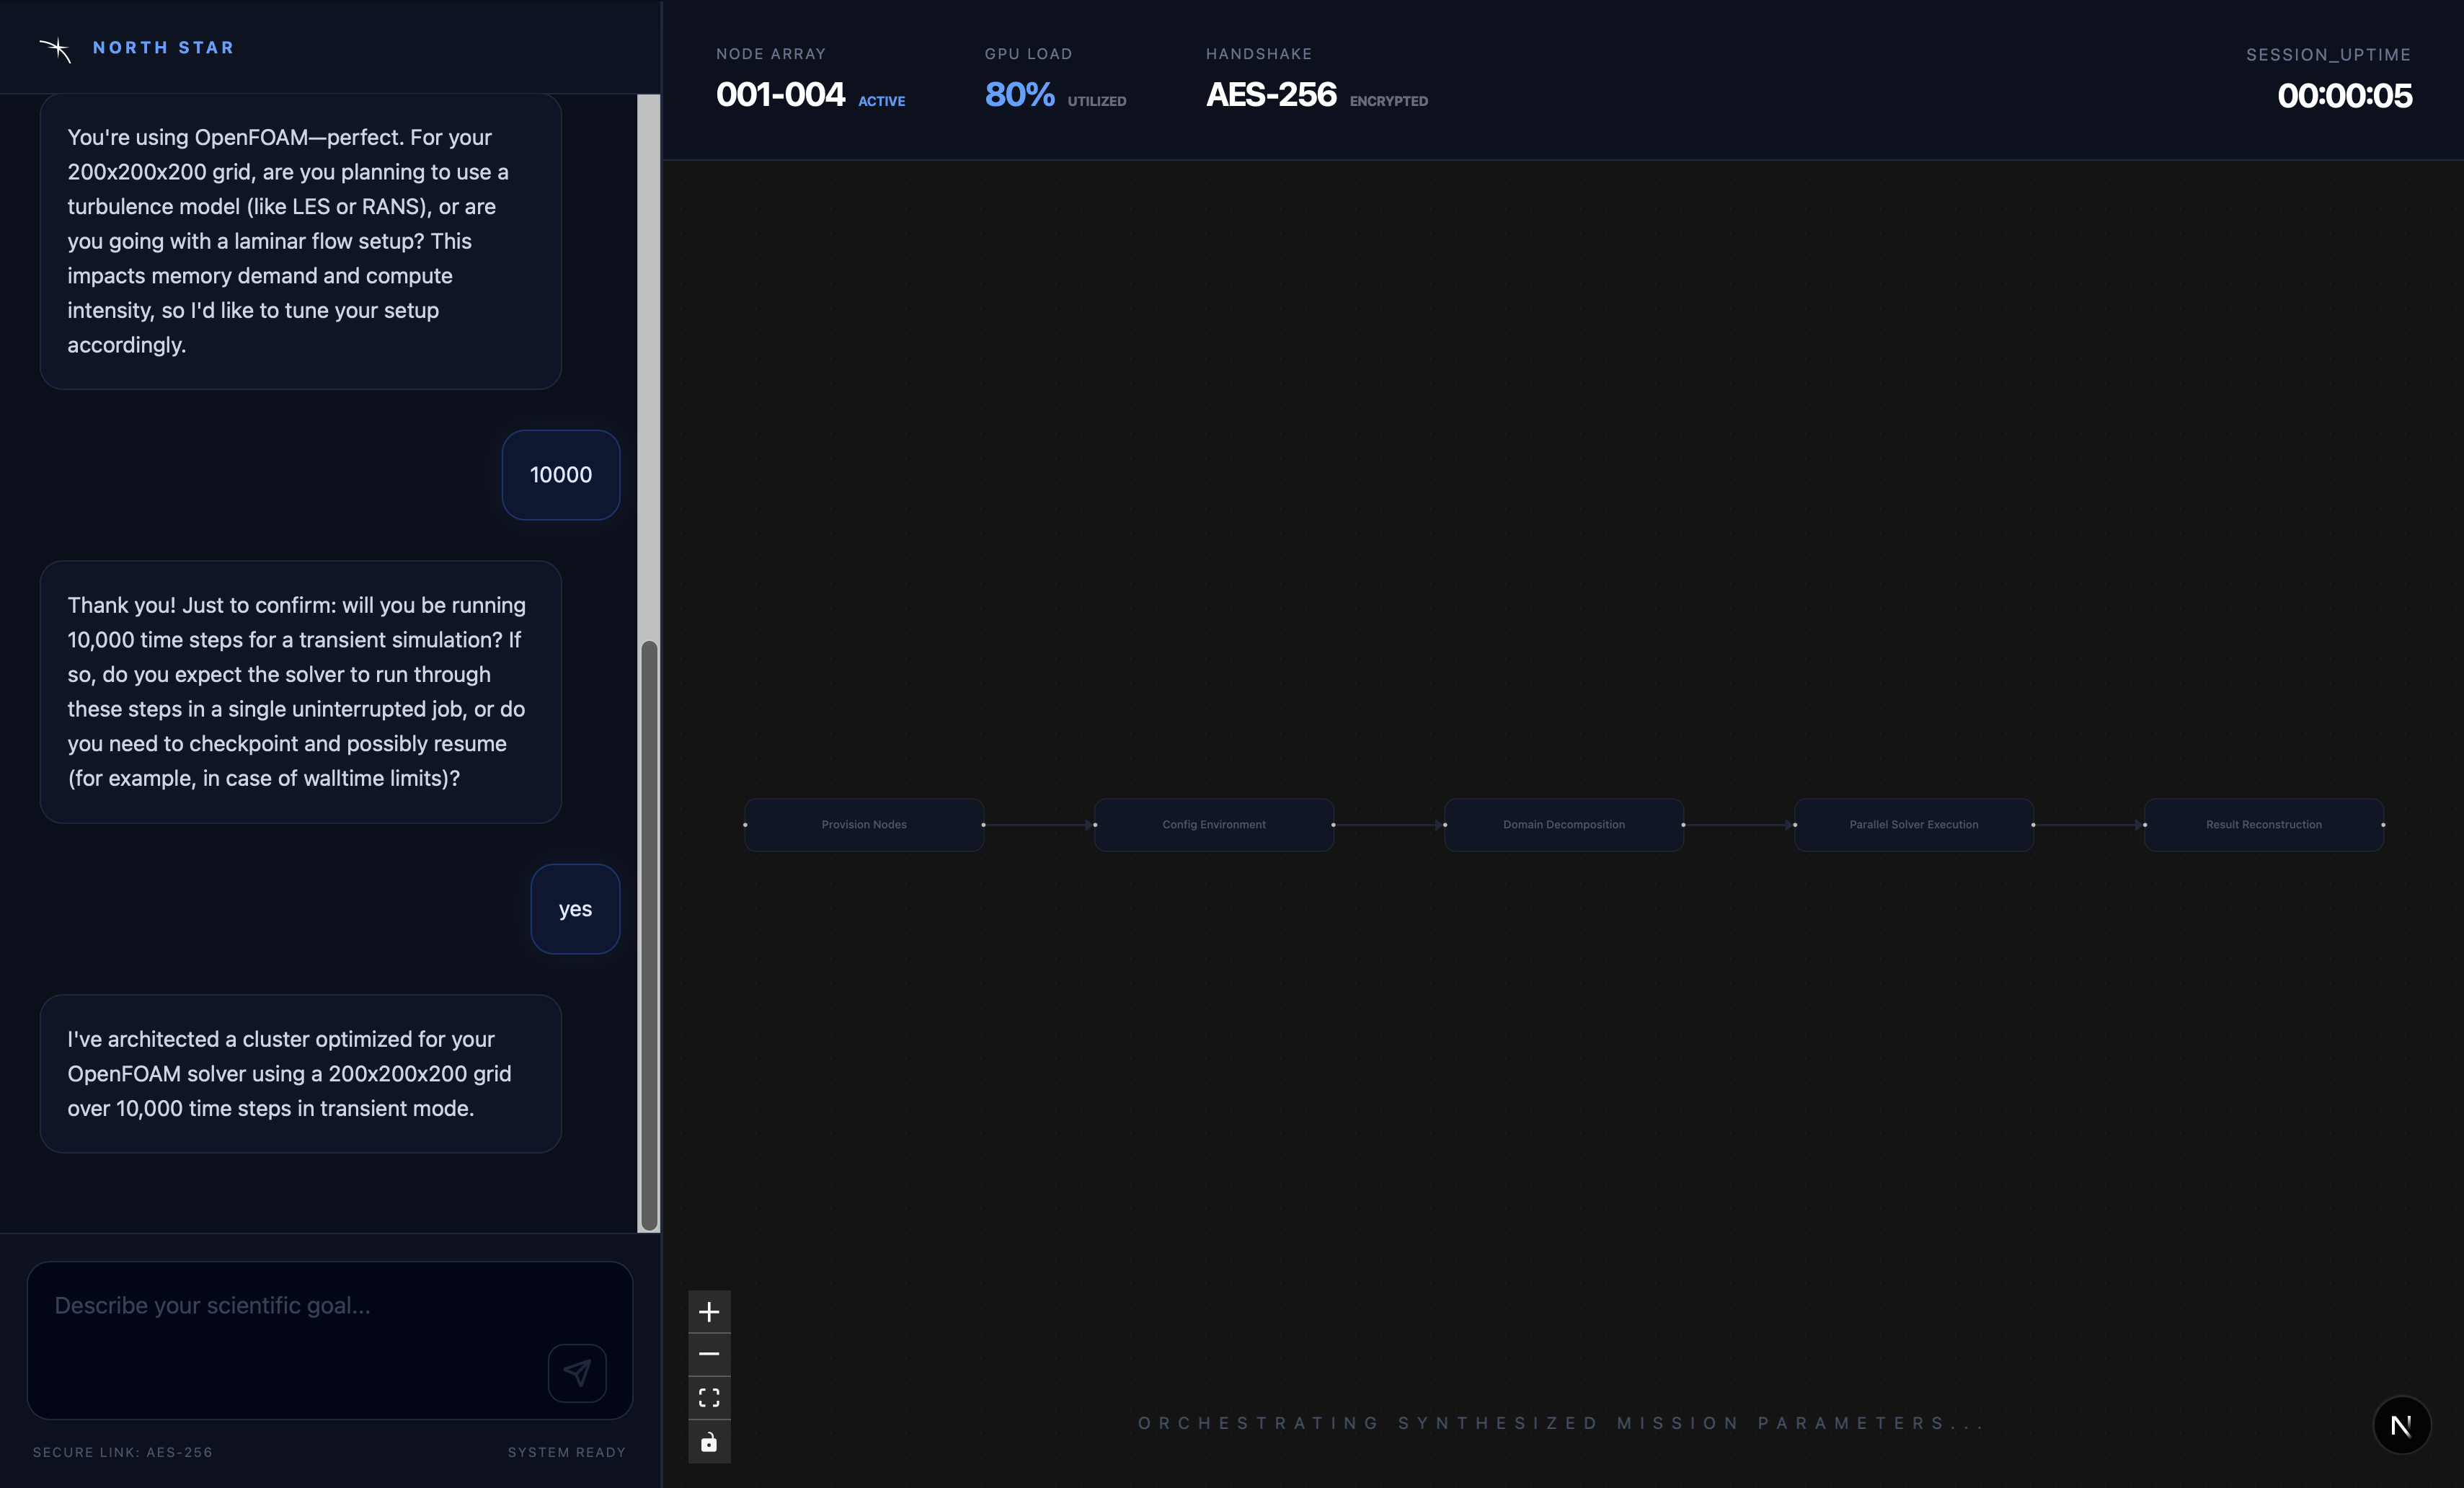Image resolution: width=2464 pixels, height=1488 pixels.
Task: Fit workflow view to screen
Action: tap(709, 1397)
